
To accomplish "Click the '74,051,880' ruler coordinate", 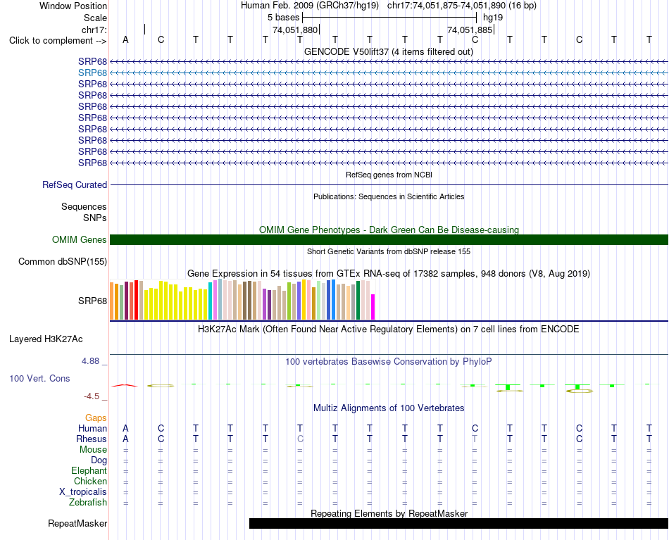I will point(295,30).
